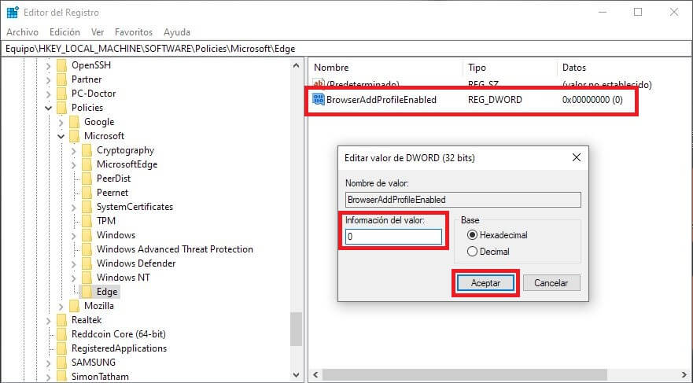This screenshot has width=693, height=383.
Task: Click values pane horizontal scrollbar thumb
Action: click(x=465, y=374)
